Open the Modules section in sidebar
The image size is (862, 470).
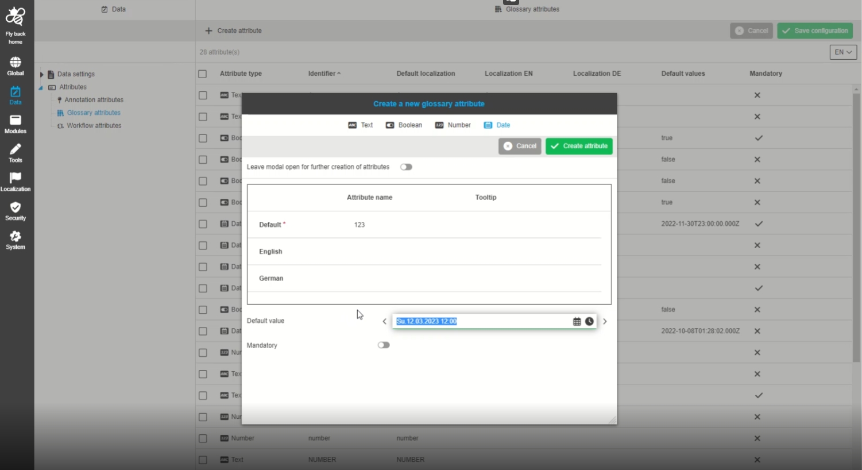point(16,124)
